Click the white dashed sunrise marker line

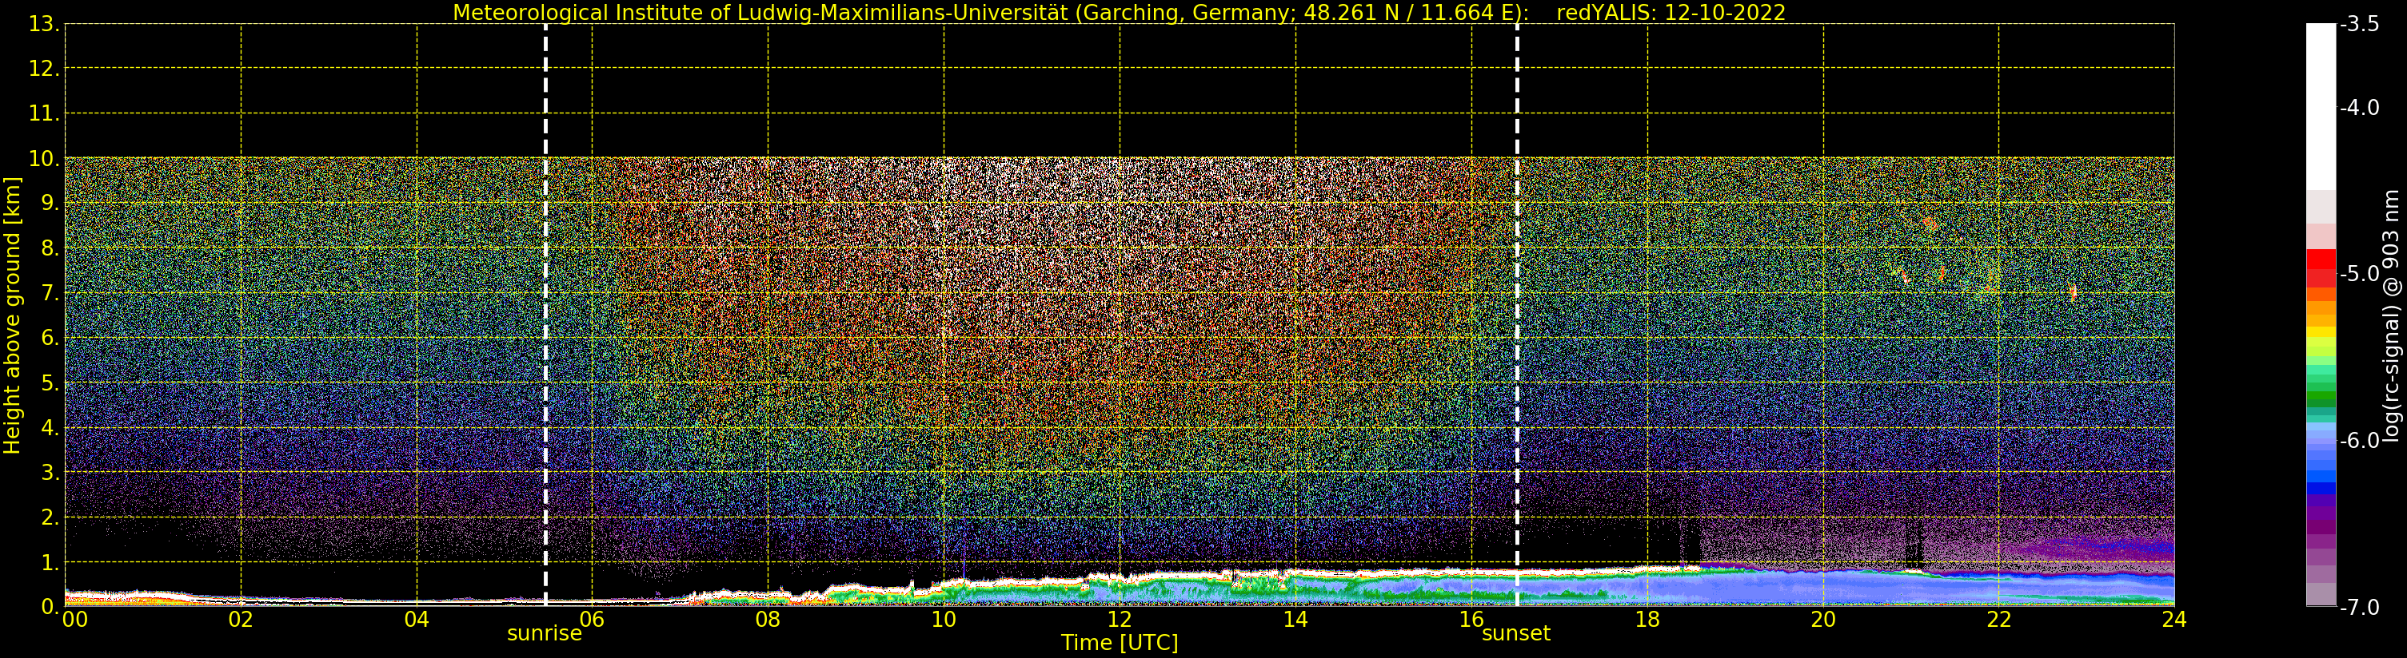pos(545,315)
